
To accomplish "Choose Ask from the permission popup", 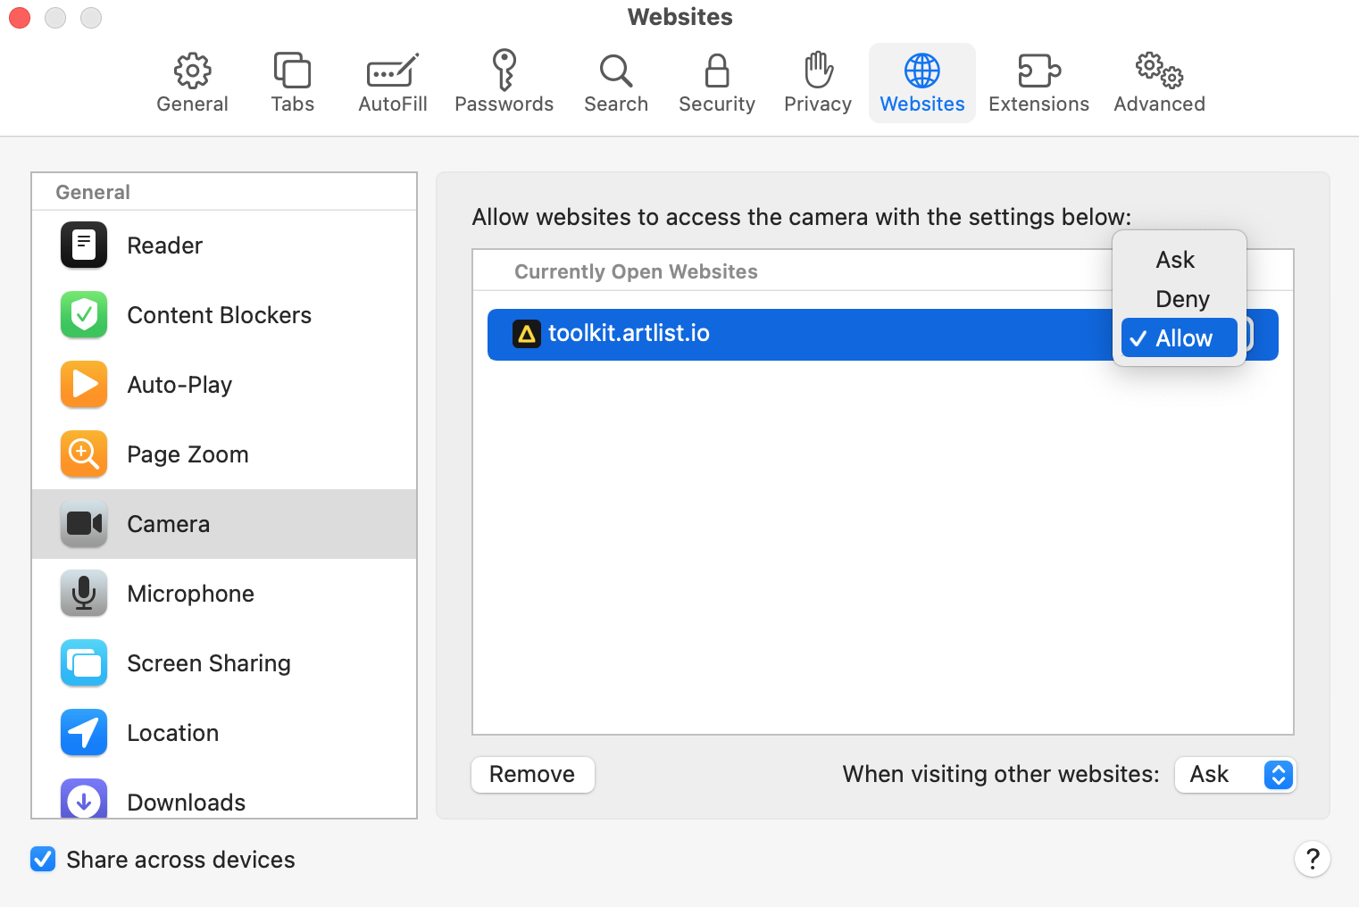I will [1175, 259].
